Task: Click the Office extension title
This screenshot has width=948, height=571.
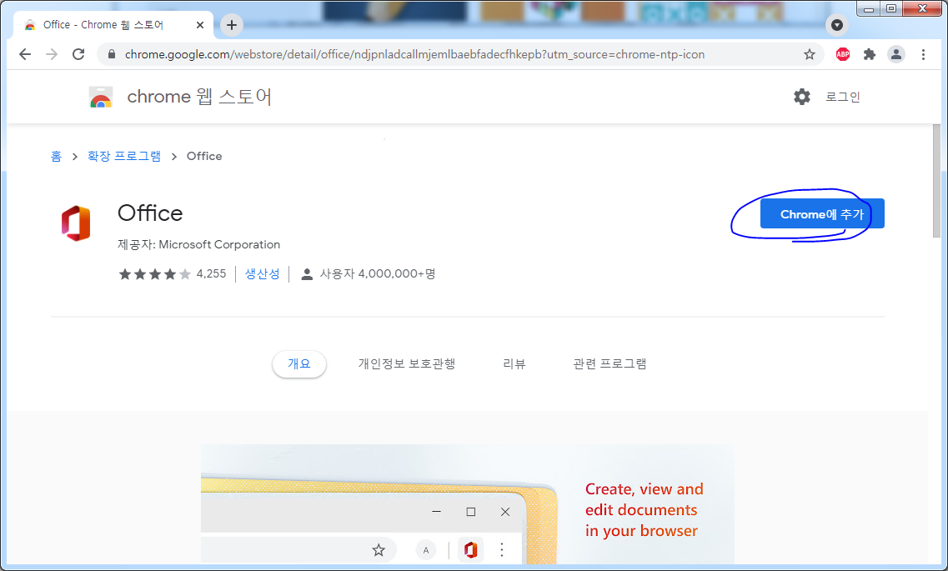Action: pyautogui.click(x=150, y=213)
